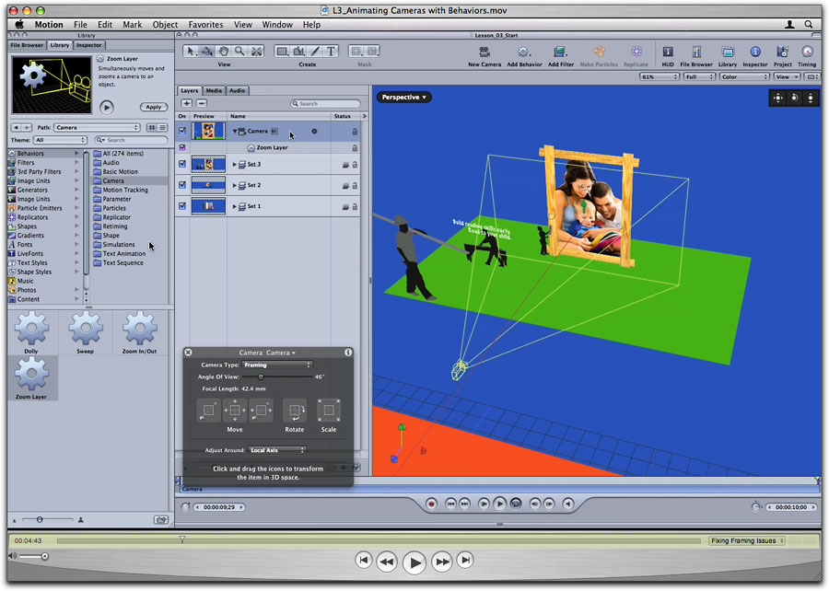Uncheck the Set 1 layer visibility
Image resolution: width=829 pixels, height=591 pixels.
coord(181,206)
